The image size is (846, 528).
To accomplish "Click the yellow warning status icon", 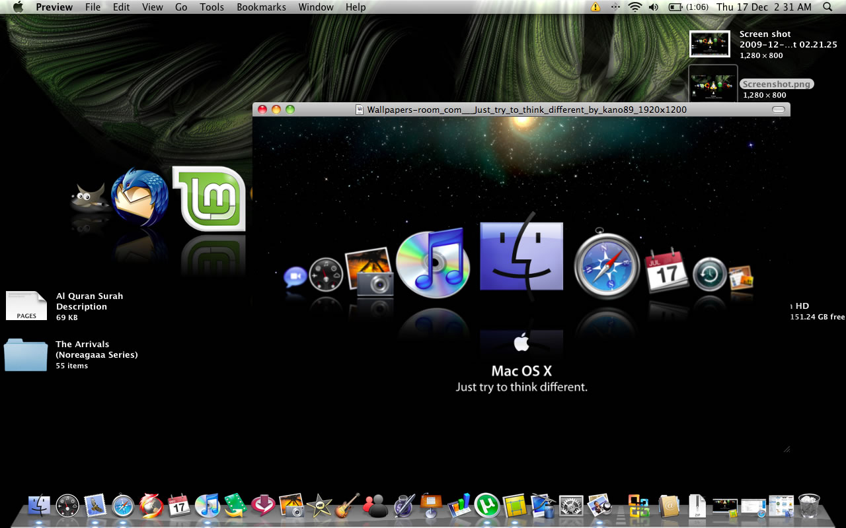I will coord(596,7).
